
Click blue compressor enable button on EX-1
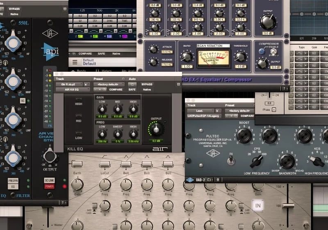point(261,51)
